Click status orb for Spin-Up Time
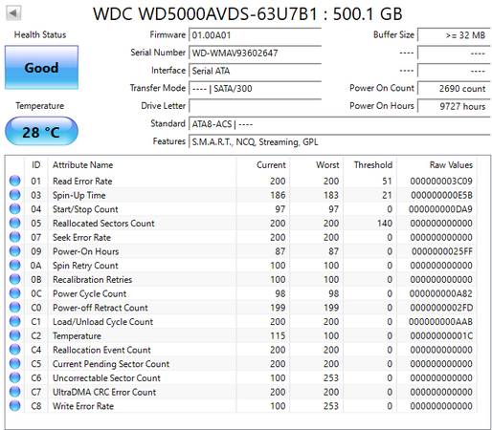The width and height of the screenshot is (492, 430). click(x=14, y=195)
